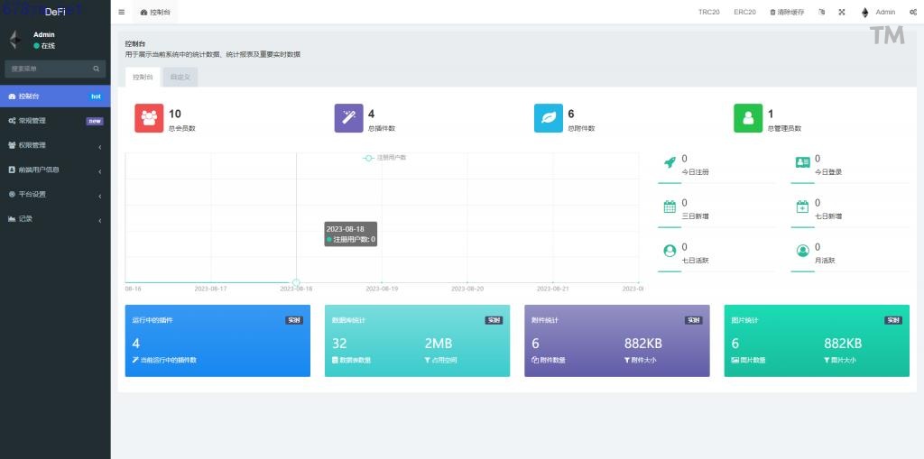The width and height of the screenshot is (924, 459).
Task: Click the calendar icon for 三日新增
Action: point(670,207)
